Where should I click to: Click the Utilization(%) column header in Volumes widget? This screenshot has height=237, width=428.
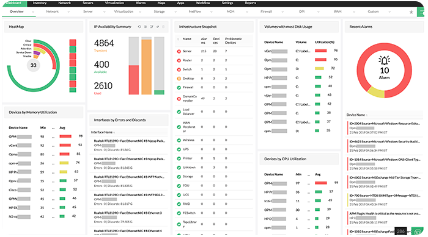[x=325, y=42]
